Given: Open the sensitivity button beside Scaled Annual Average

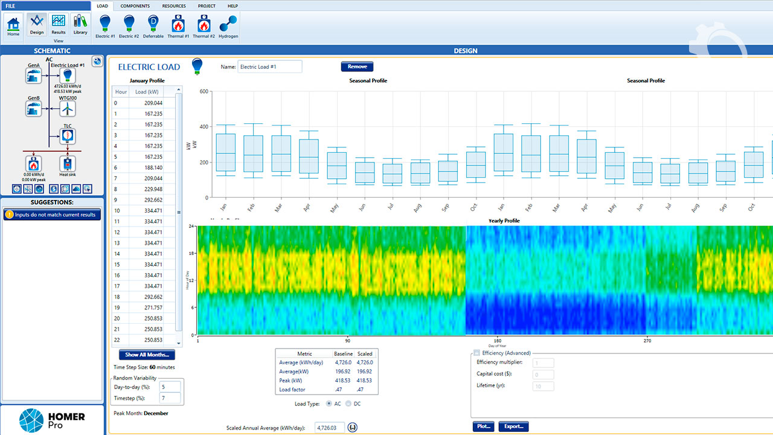Looking at the screenshot, I should (x=353, y=428).
